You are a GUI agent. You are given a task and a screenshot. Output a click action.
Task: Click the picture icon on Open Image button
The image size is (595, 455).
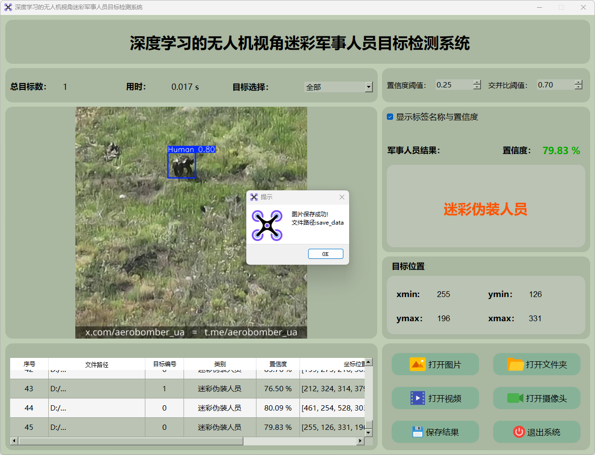pos(417,365)
